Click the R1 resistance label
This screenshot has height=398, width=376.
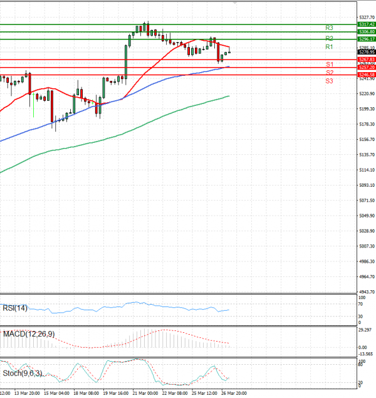point(329,47)
